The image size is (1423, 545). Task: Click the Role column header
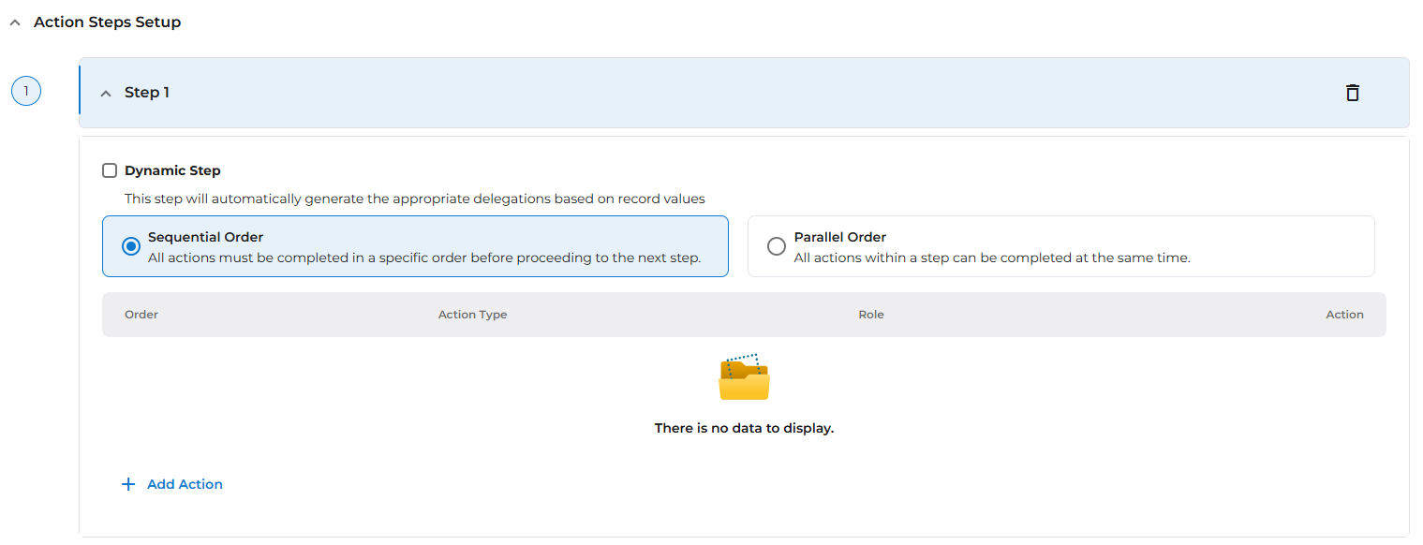pyautogui.click(x=870, y=315)
